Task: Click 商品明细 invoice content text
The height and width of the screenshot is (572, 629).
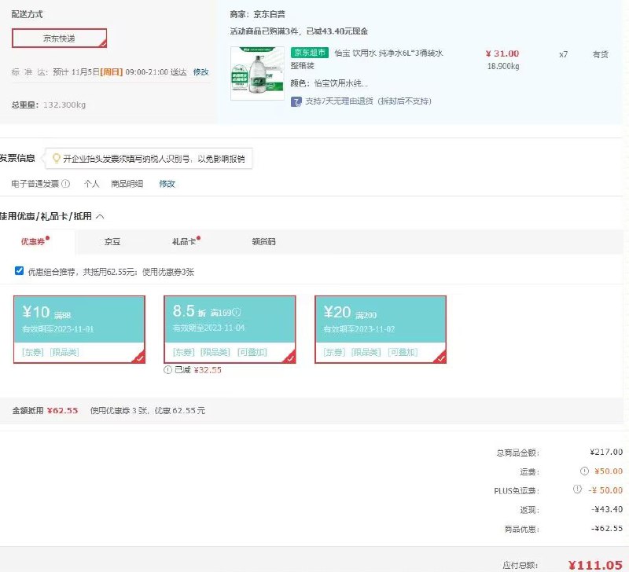Action: 127,184
